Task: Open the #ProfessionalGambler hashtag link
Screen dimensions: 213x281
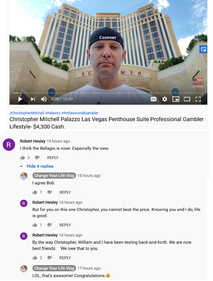Action: tap(80, 113)
